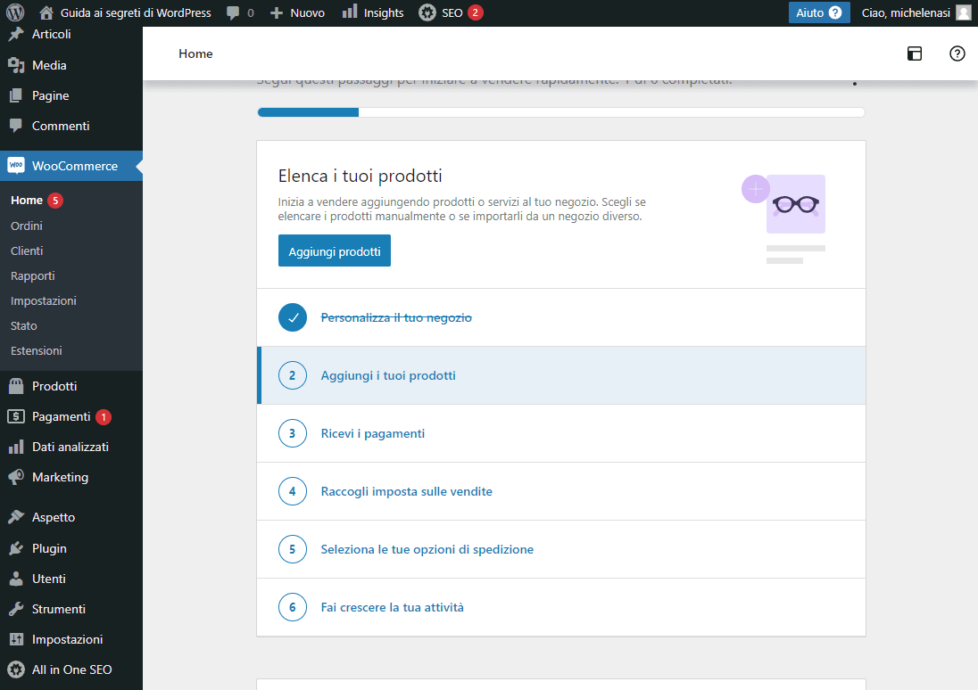This screenshot has width=978, height=690.
Task: Click the Insights label in admin bar
Action: 384,13
